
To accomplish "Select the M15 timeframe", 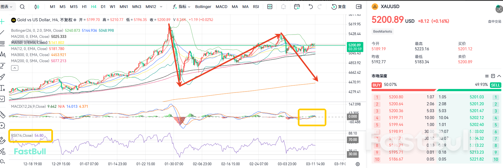I will [x=74, y=7].
